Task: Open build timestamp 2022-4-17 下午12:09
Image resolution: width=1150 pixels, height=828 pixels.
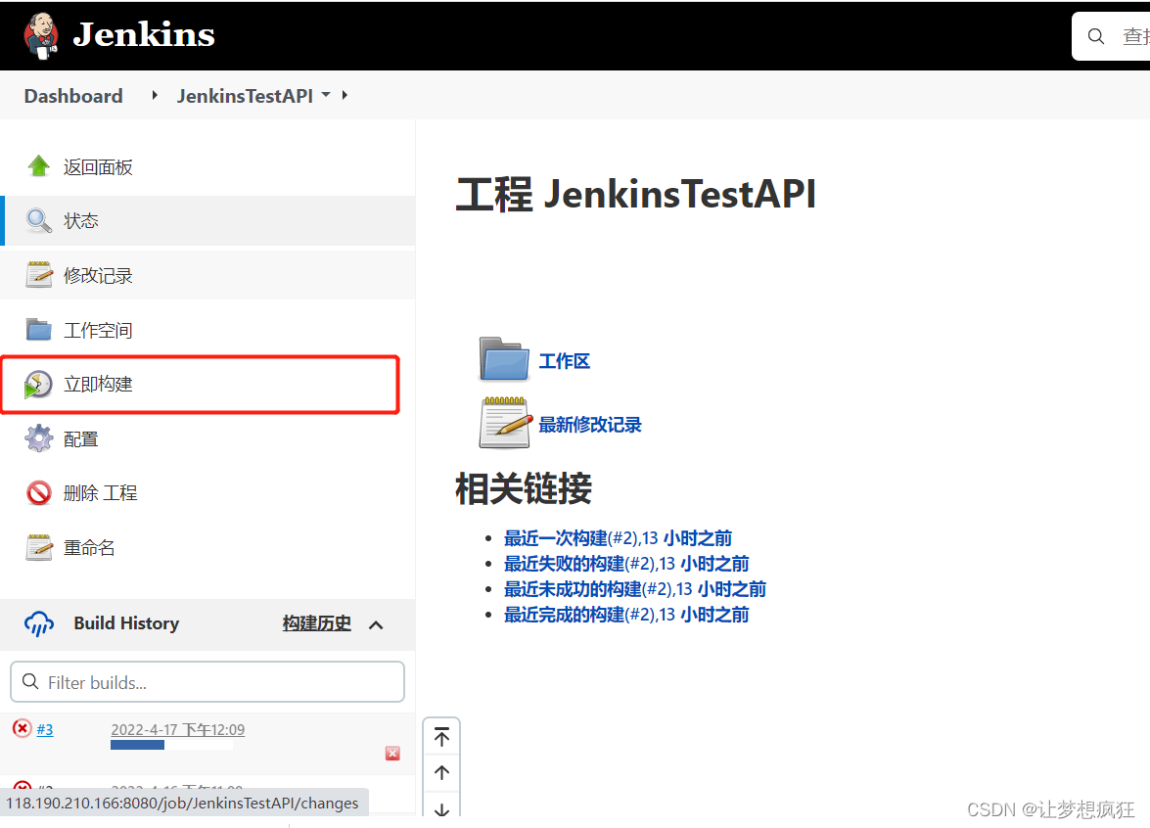Action: tap(177, 730)
